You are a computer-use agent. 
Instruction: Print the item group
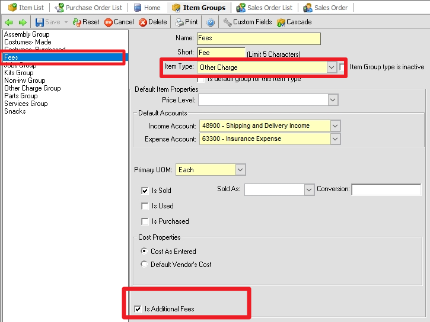pos(186,22)
